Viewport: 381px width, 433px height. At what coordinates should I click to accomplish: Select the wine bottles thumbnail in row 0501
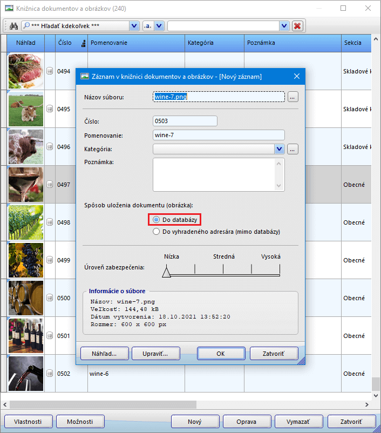(x=26, y=335)
